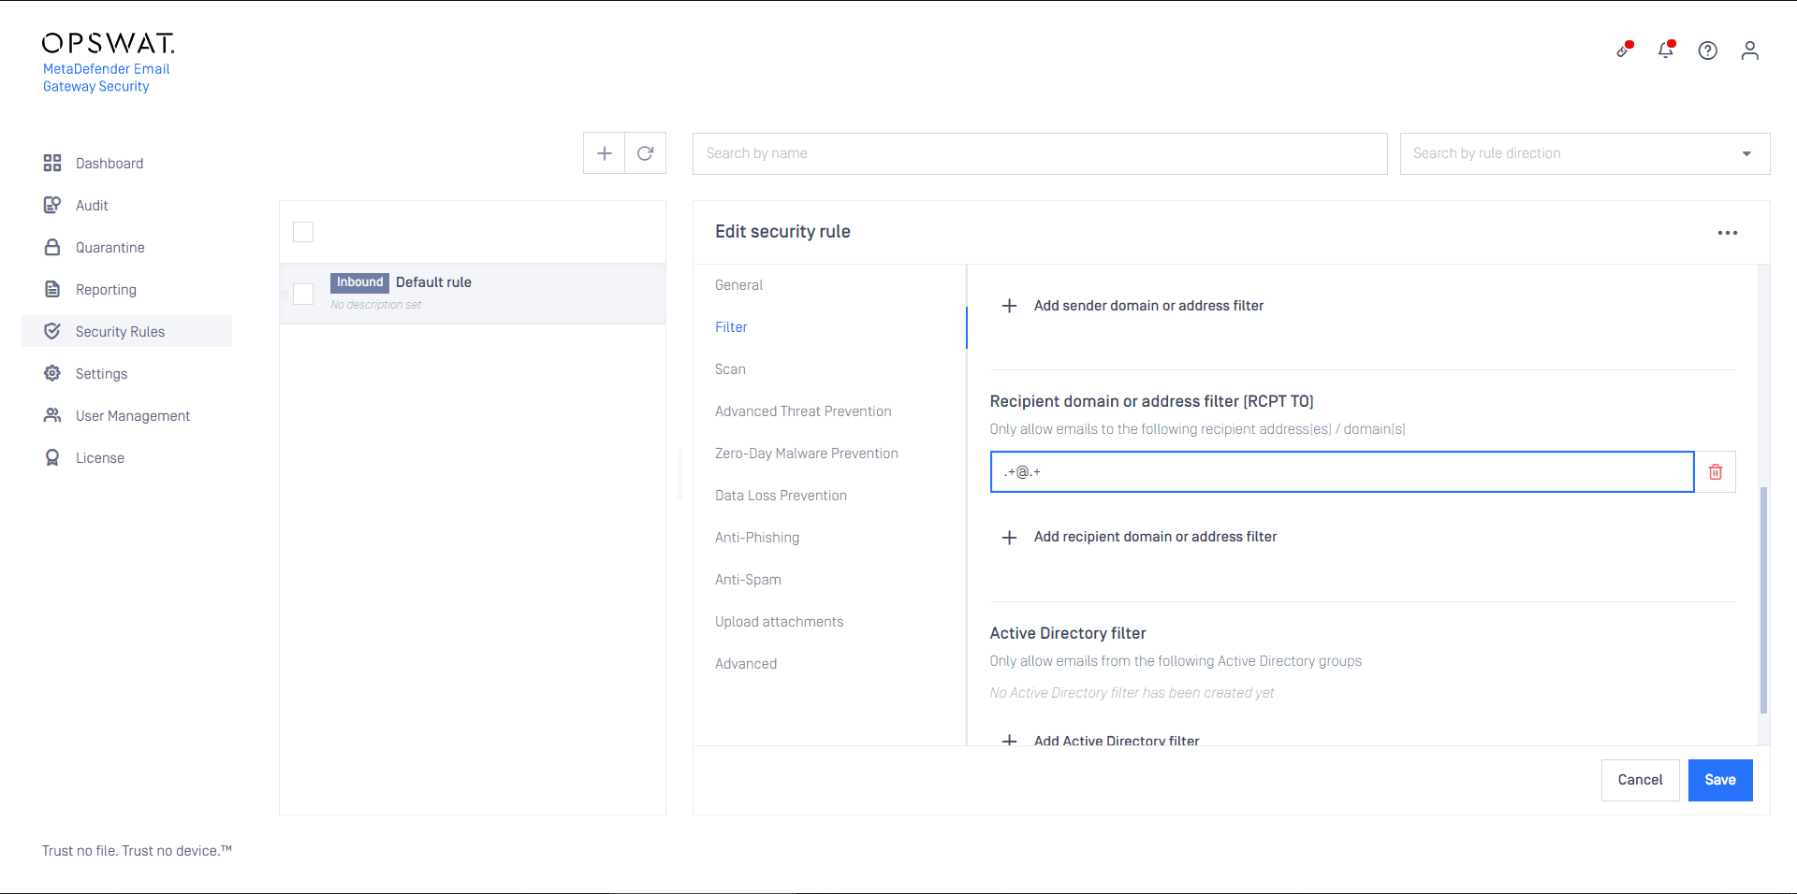
Task: Focus the Search by name field
Action: tap(1039, 153)
